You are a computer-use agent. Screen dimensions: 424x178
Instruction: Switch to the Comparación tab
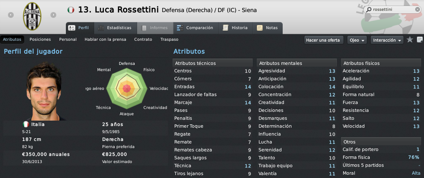(x=195, y=28)
